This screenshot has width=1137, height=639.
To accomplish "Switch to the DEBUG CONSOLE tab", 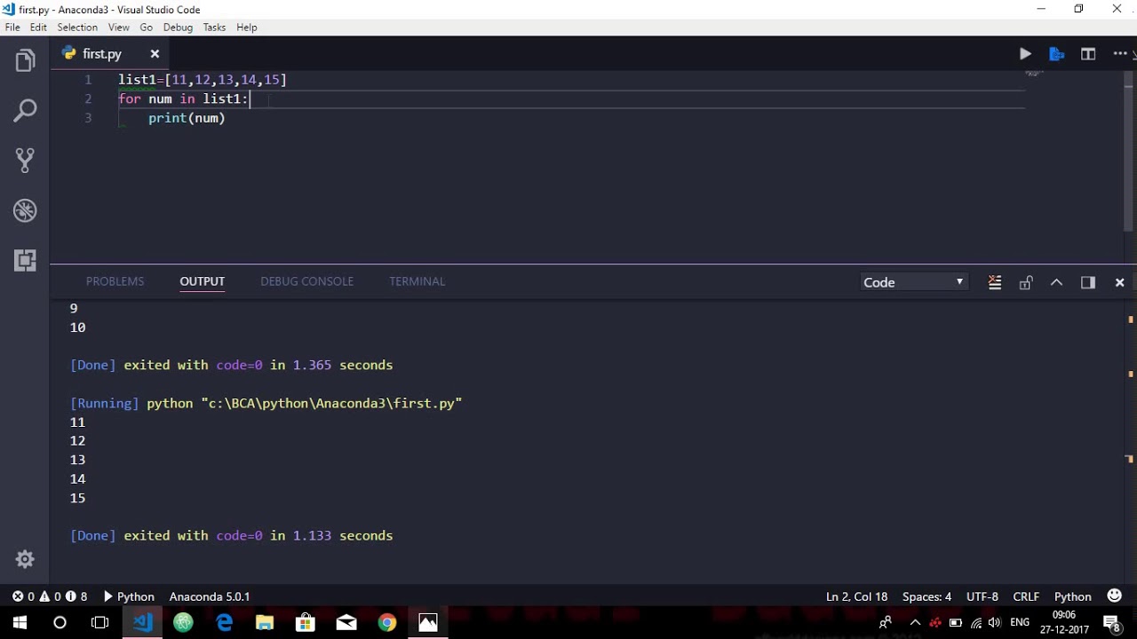I will point(306,281).
